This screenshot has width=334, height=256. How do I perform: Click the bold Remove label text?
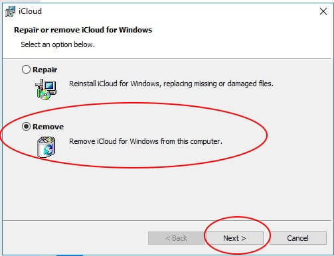pos(48,127)
